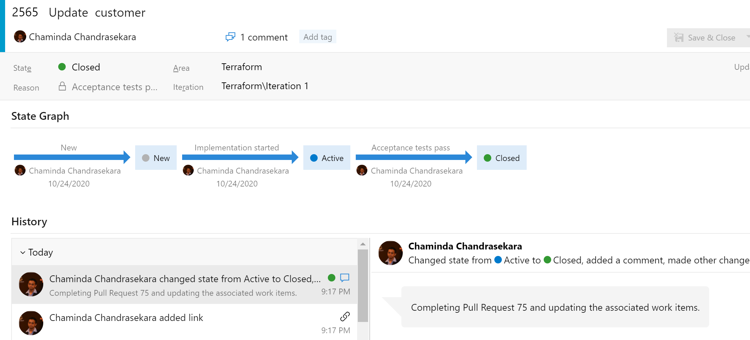Click the 1 comment discussion icon
This screenshot has height=340, width=750.
231,37
